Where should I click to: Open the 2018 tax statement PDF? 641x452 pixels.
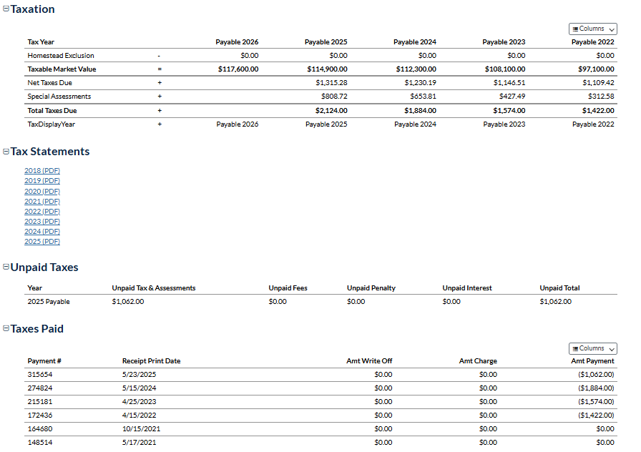[x=42, y=171]
